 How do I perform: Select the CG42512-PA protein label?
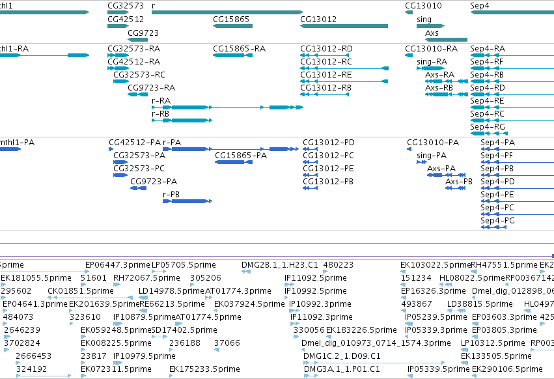click(x=135, y=143)
